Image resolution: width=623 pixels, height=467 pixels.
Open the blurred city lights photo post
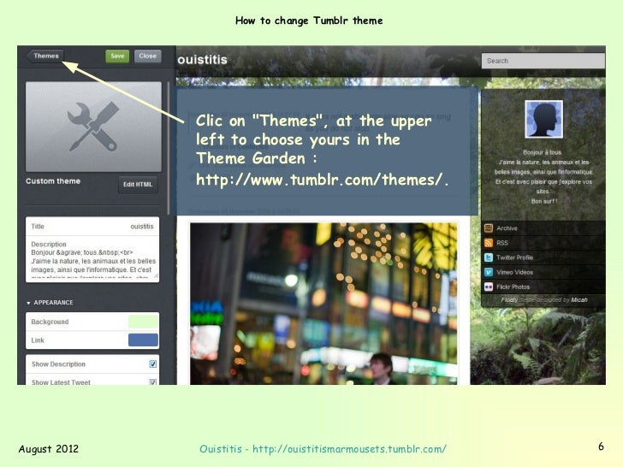point(323,304)
